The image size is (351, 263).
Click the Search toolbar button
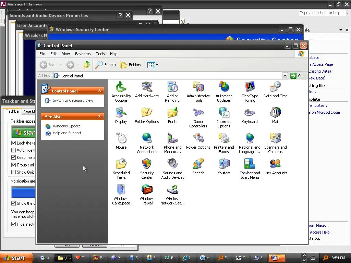[x=106, y=65]
